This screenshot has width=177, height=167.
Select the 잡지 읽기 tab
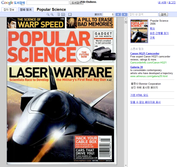[26, 10]
